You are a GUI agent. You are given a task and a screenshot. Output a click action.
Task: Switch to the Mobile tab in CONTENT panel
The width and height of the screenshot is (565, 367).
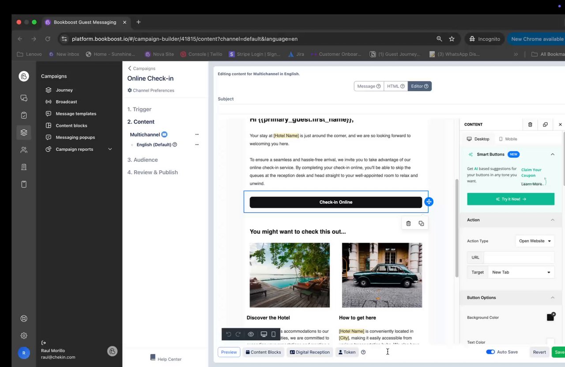pyautogui.click(x=508, y=139)
